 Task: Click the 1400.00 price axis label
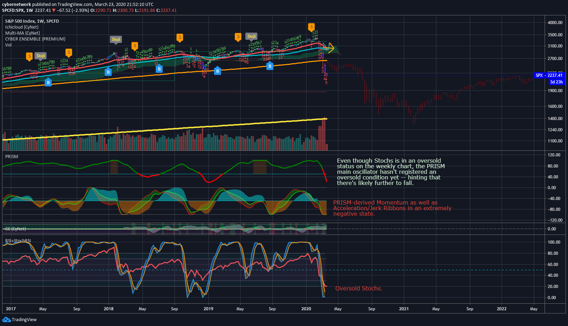[555, 119]
